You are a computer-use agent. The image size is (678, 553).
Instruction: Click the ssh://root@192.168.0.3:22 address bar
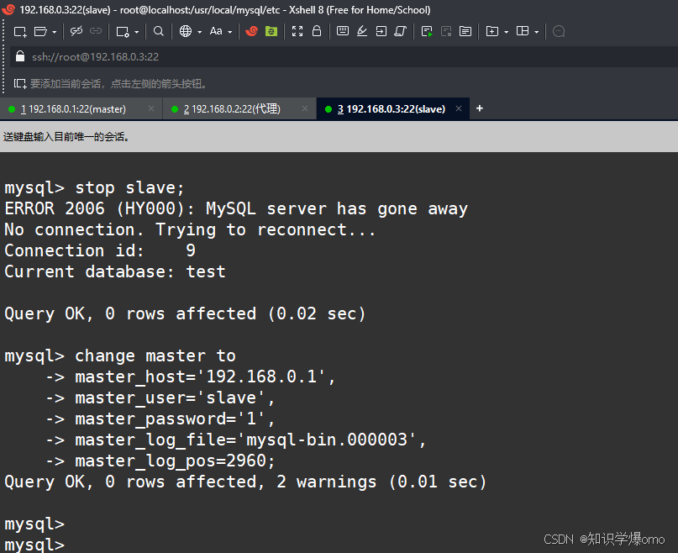[97, 56]
